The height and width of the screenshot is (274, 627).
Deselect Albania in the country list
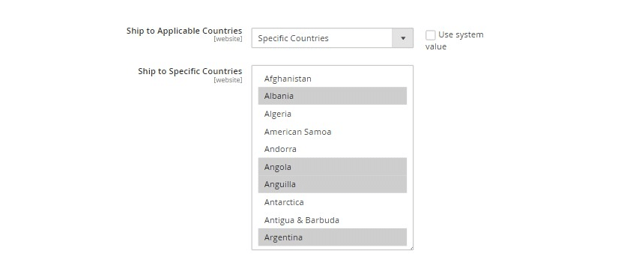[333, 96]
